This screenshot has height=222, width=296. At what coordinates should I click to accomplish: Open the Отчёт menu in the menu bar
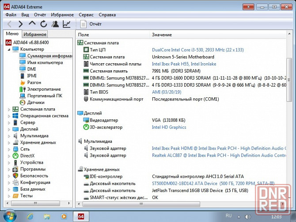[40, 15]
